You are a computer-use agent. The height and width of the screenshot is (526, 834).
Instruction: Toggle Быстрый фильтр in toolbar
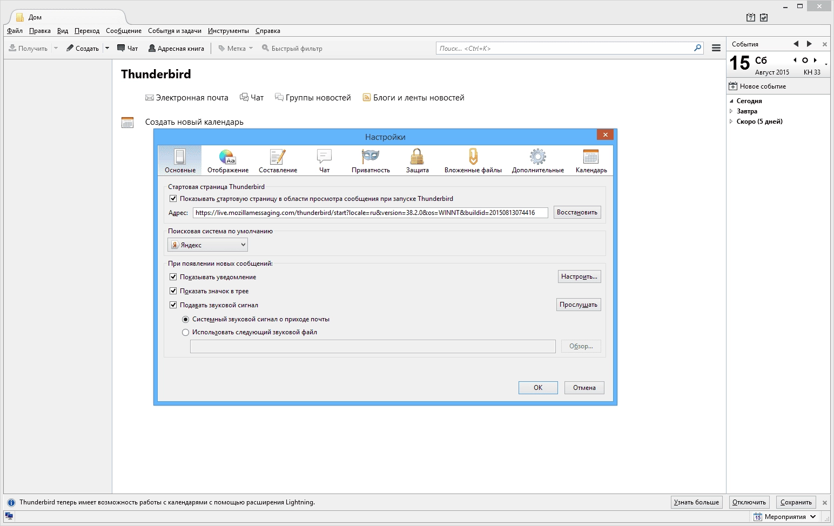click(292, 48)
